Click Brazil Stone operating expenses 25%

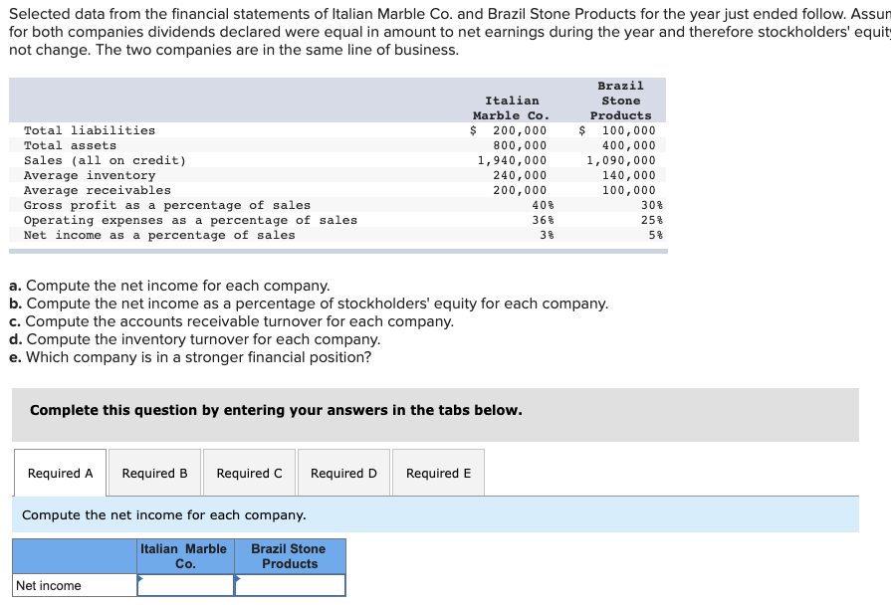(x=652, y=220)
